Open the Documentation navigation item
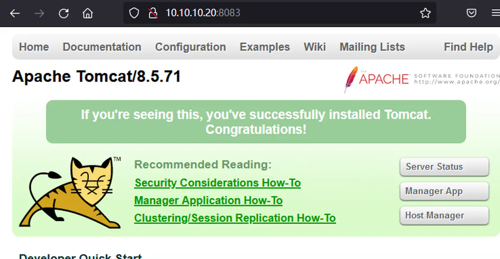Screen dimensions: 500x259 (102, 47)
